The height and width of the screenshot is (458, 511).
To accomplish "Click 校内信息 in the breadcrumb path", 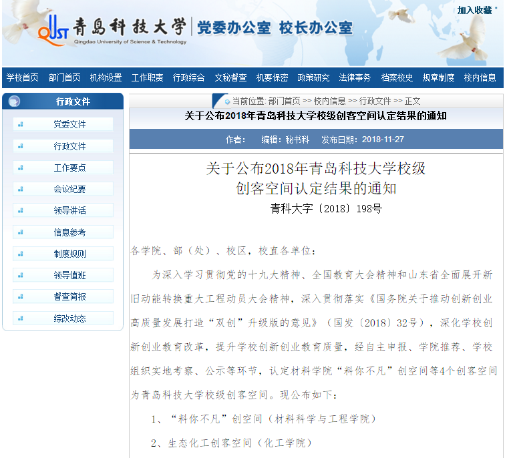I will (330, 101).
